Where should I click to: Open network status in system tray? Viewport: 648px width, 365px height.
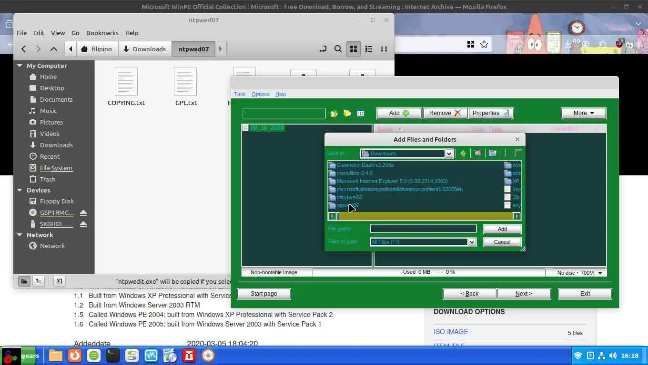pyautogui.click(x=601, y=355)
